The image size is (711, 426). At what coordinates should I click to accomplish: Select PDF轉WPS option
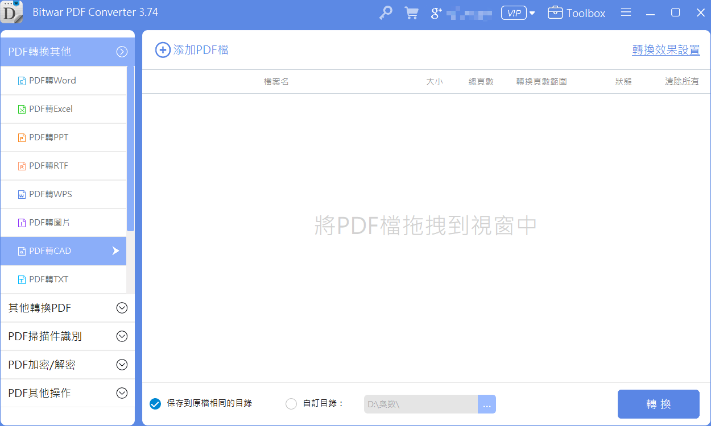coord(63,194)
